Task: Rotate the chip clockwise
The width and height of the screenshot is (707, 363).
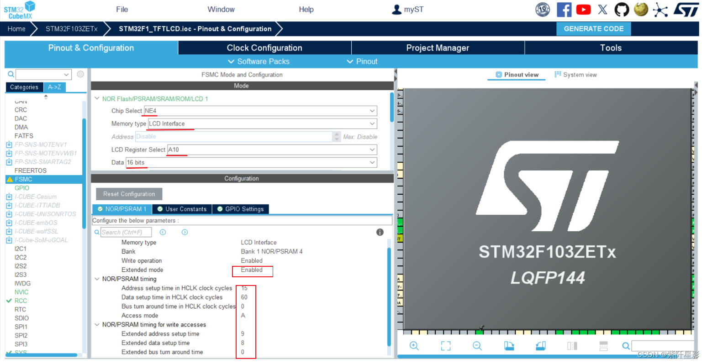Action: click(509, 346)
